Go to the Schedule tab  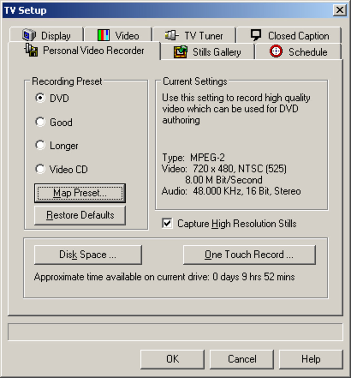[x=298, y=52]
